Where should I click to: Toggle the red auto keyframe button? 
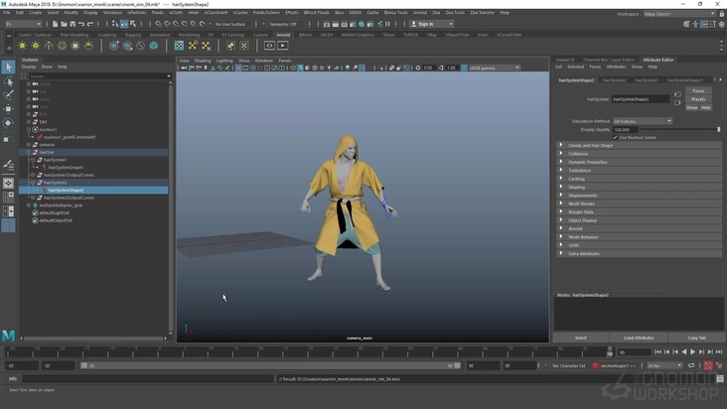pos(708,365)
